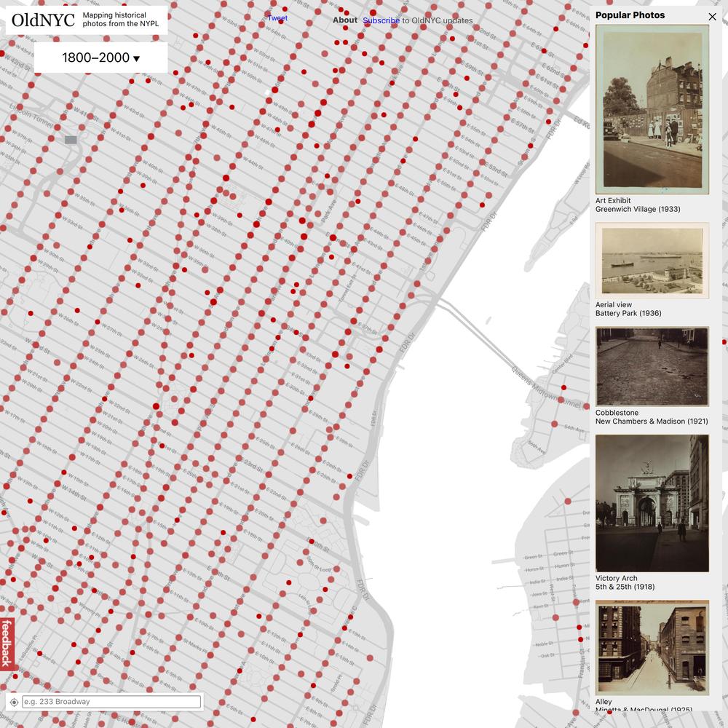
Task: Open the Alley Minetta & MacDougal photo
Action: (652, 648)
